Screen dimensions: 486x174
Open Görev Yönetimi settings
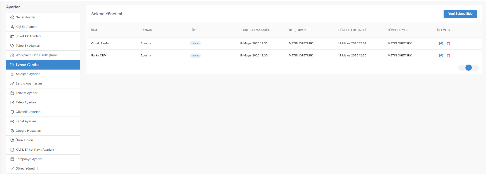(x=43, y=169)
